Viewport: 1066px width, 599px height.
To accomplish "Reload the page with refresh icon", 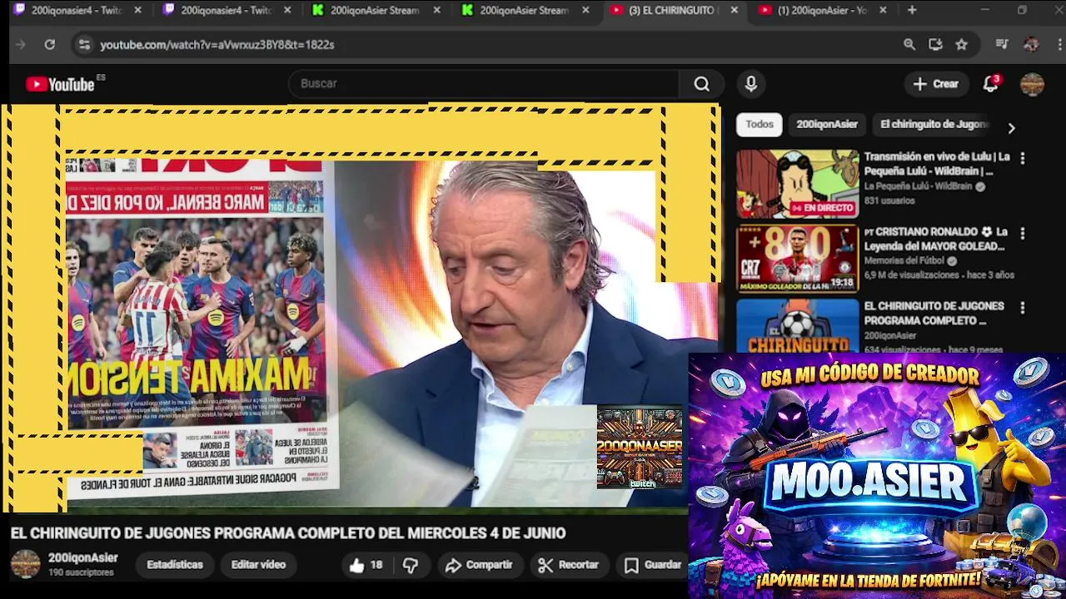I will (x=50, y=45).
